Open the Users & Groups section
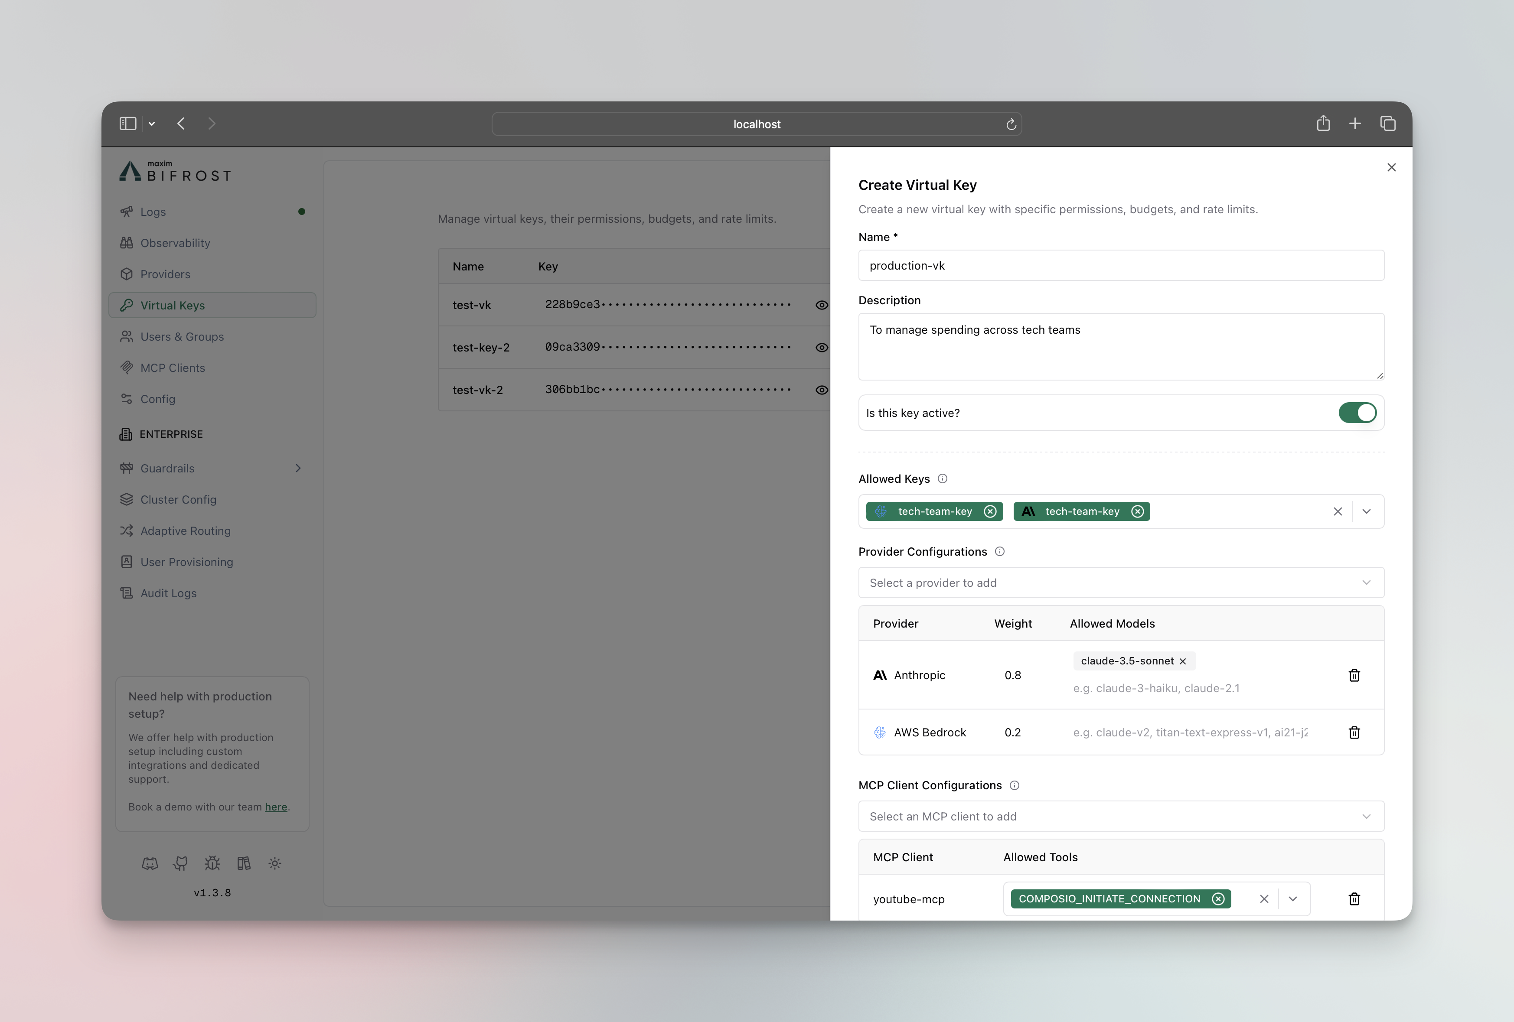Viewport: 1514px width, 1022px height. coord(183,336)
